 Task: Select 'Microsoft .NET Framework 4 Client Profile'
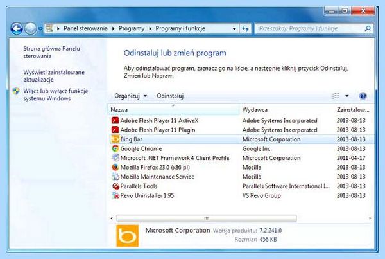[x=175, y=158]
